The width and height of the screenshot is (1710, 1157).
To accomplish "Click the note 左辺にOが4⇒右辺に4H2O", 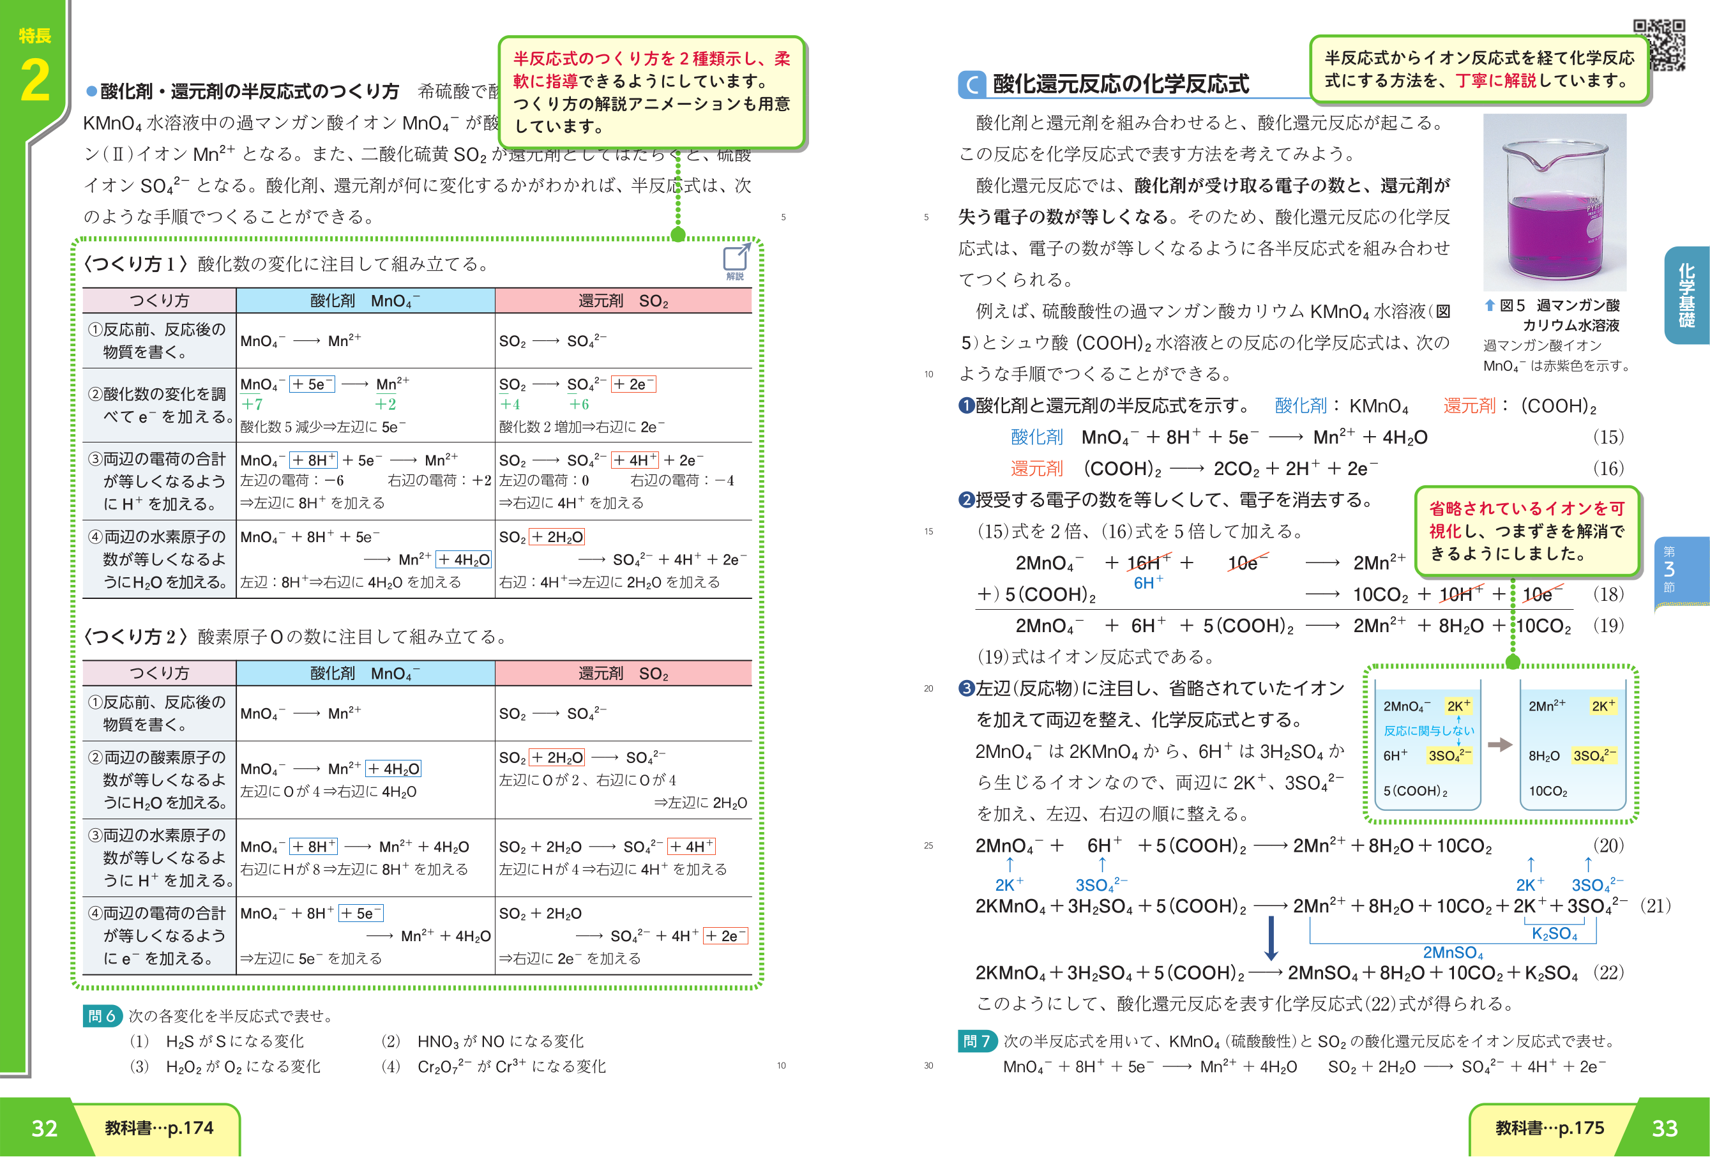I will 328,792.
